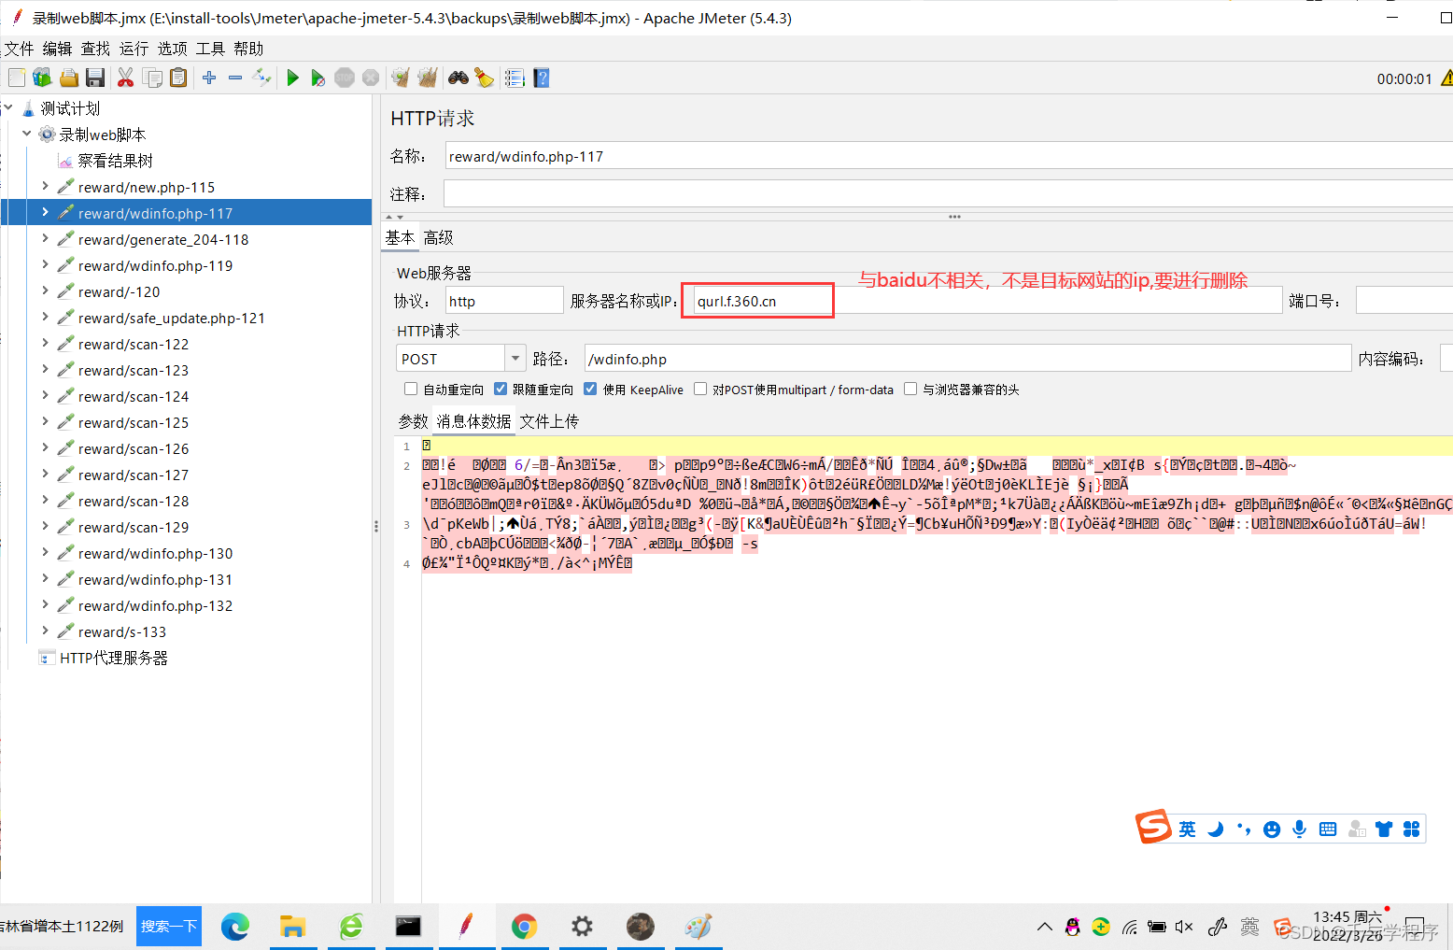Open the 文件 menu
The width and height of the screenshot is (1453, 950).
[19, 49]
